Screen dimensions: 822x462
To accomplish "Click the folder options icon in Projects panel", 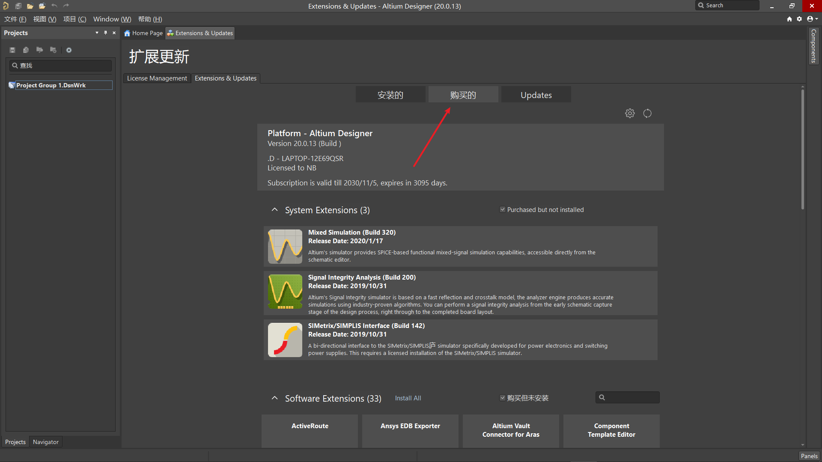I will point(53,50).
